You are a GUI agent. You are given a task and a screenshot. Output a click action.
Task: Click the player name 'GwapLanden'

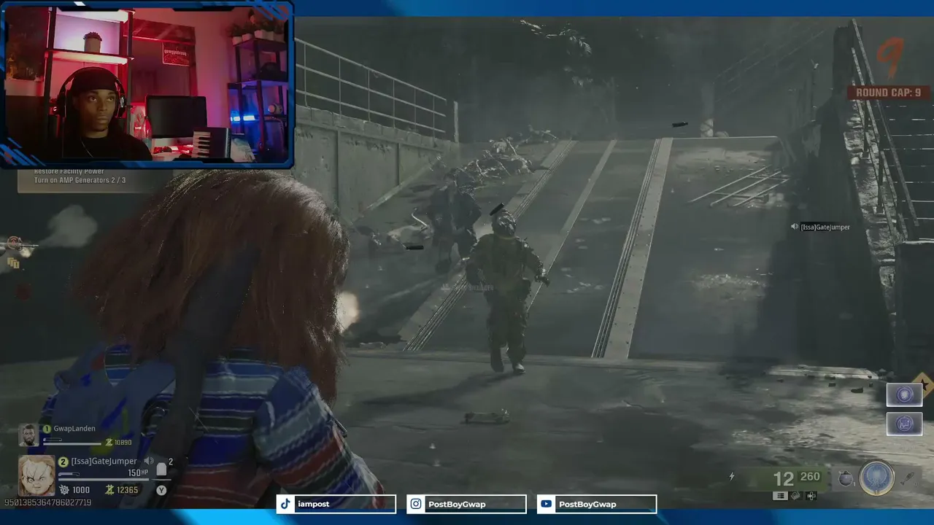tap(74, 429)
